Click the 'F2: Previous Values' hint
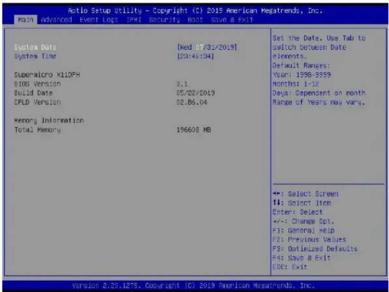 pyautogui.click(x=309, y=239)
